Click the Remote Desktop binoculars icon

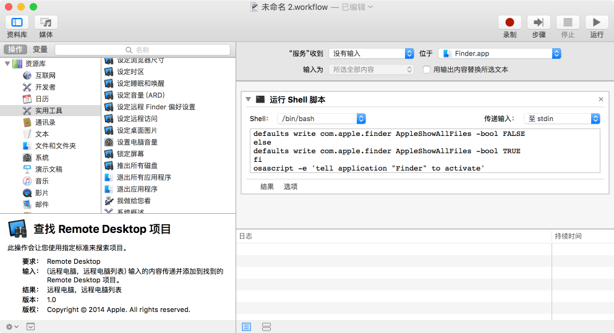[x=17, y=229]
